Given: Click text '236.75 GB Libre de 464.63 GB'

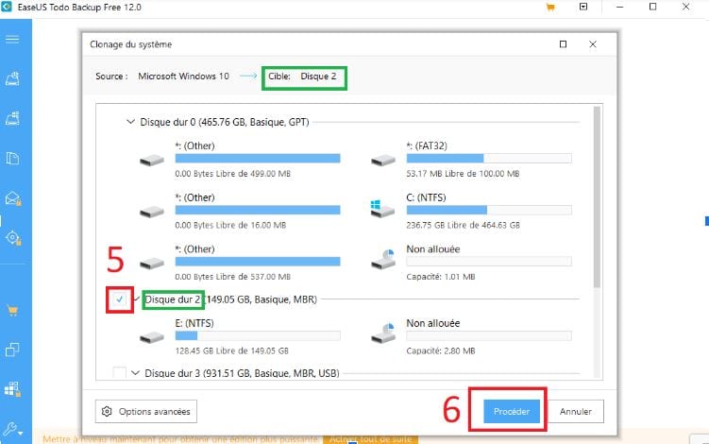Looking at the screenshot, I should (463, 225).
